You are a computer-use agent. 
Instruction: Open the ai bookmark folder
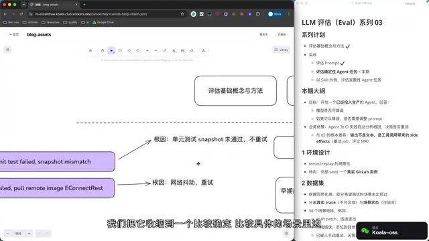click(x=85, y=22)
